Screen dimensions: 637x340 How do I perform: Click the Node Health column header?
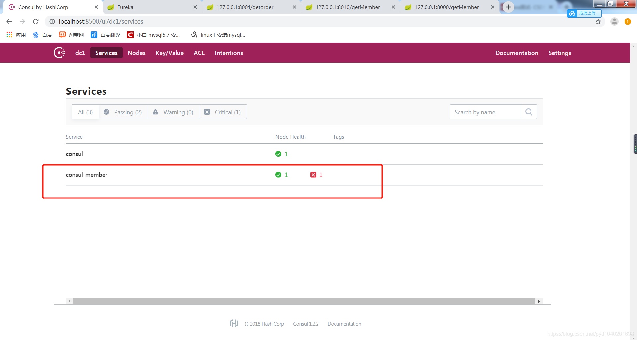pyautogui.click(x=290, y=137)
